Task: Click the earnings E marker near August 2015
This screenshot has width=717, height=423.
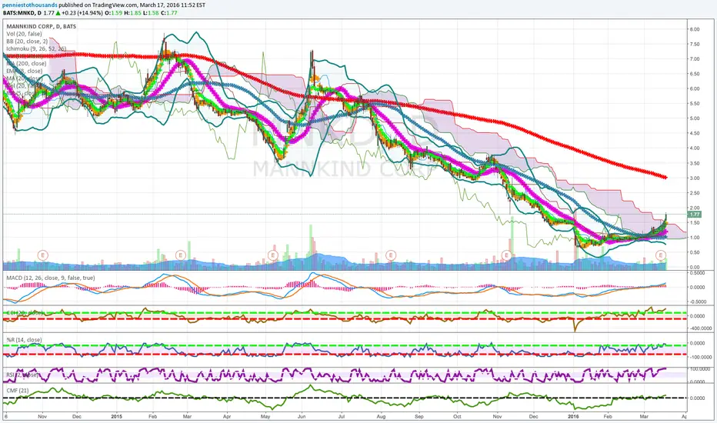Action: pos(391,255)
